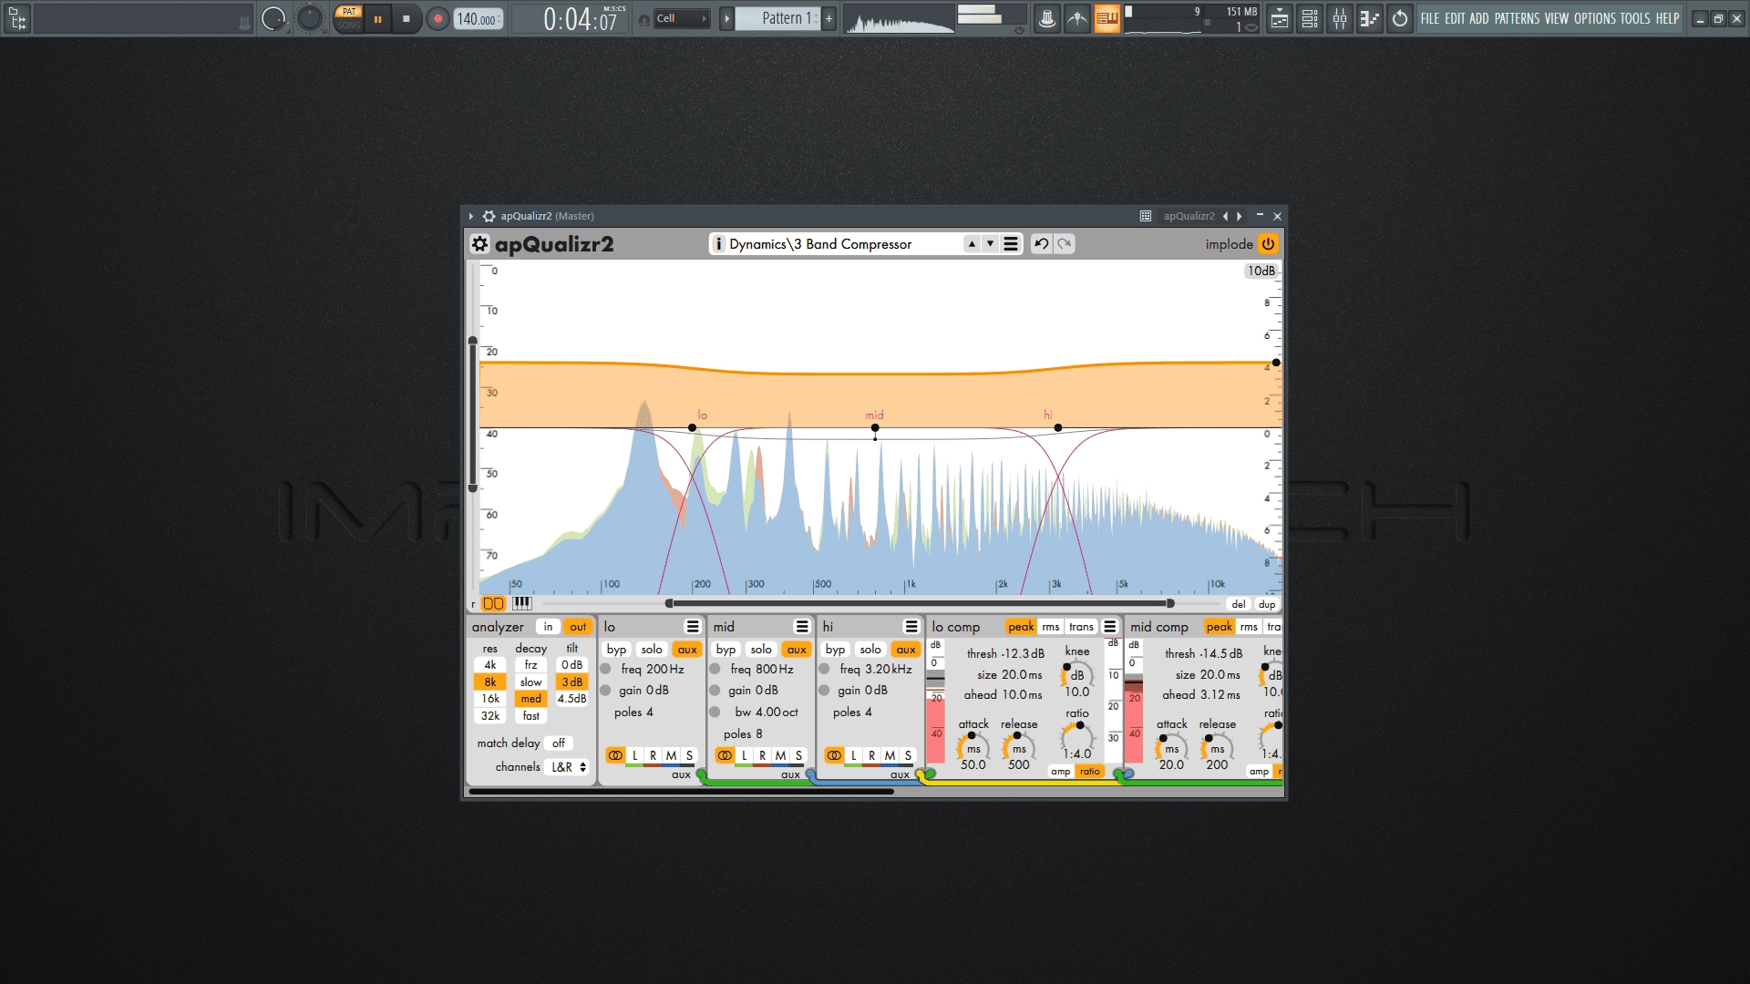Screen dimensions: 1750x984
Task: Select analyzer tilt 4.5dB
Action: (571, 699)
